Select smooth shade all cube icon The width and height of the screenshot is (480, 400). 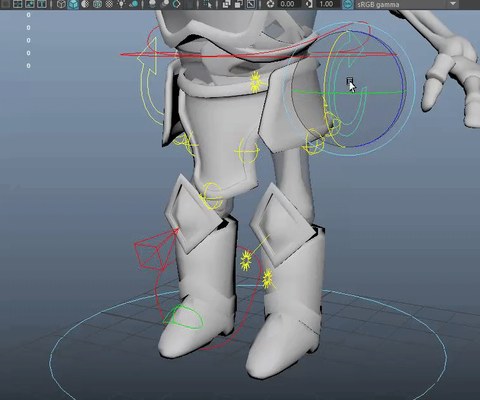73,4
